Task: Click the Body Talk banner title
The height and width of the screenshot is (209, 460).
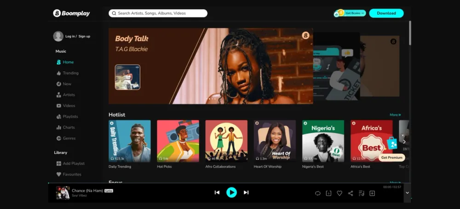Action: (x=132, y=39)
